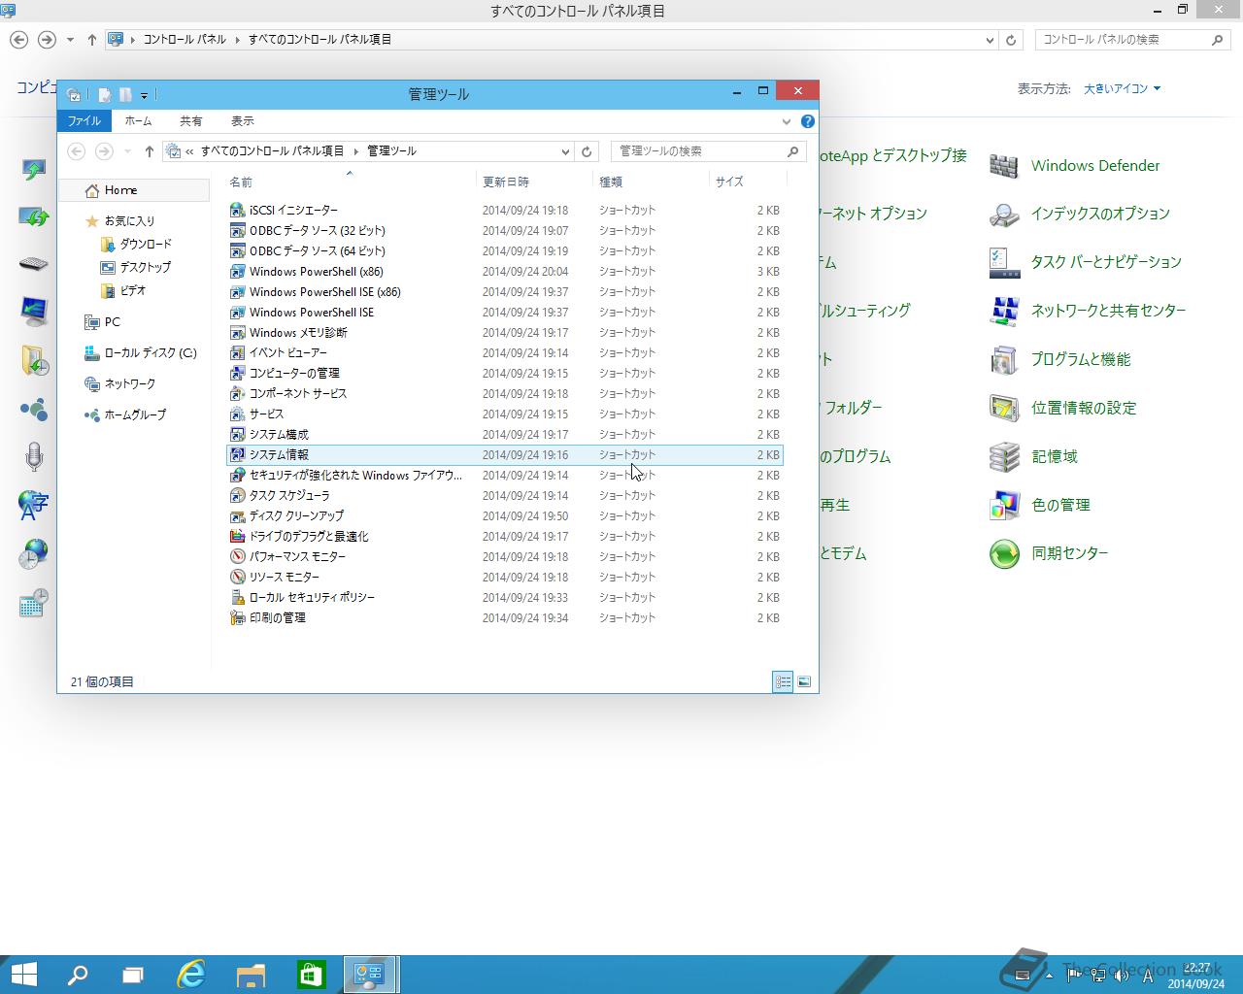Image resolution: width=1243 pixels, height=994 pixels.
Task: Refresh the Control Panel window
Action: pos(1011,40)
